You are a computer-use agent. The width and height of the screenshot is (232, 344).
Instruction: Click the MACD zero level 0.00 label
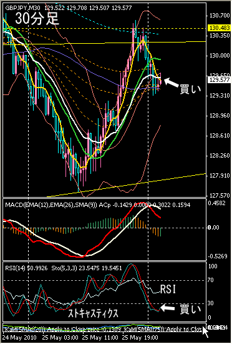213,228
